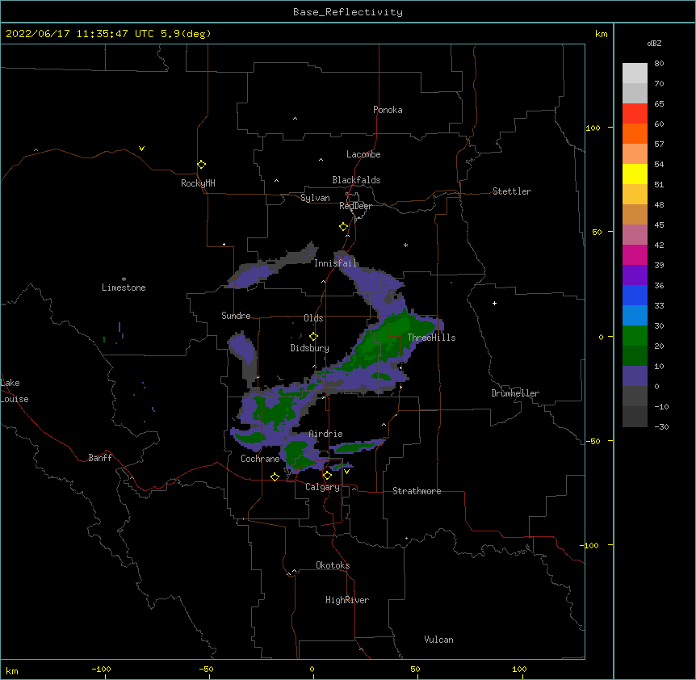This screenshot has width=696, height=680.
Task: Select the violet 39 dBZ legend swatch
Action: click(635, 275)
